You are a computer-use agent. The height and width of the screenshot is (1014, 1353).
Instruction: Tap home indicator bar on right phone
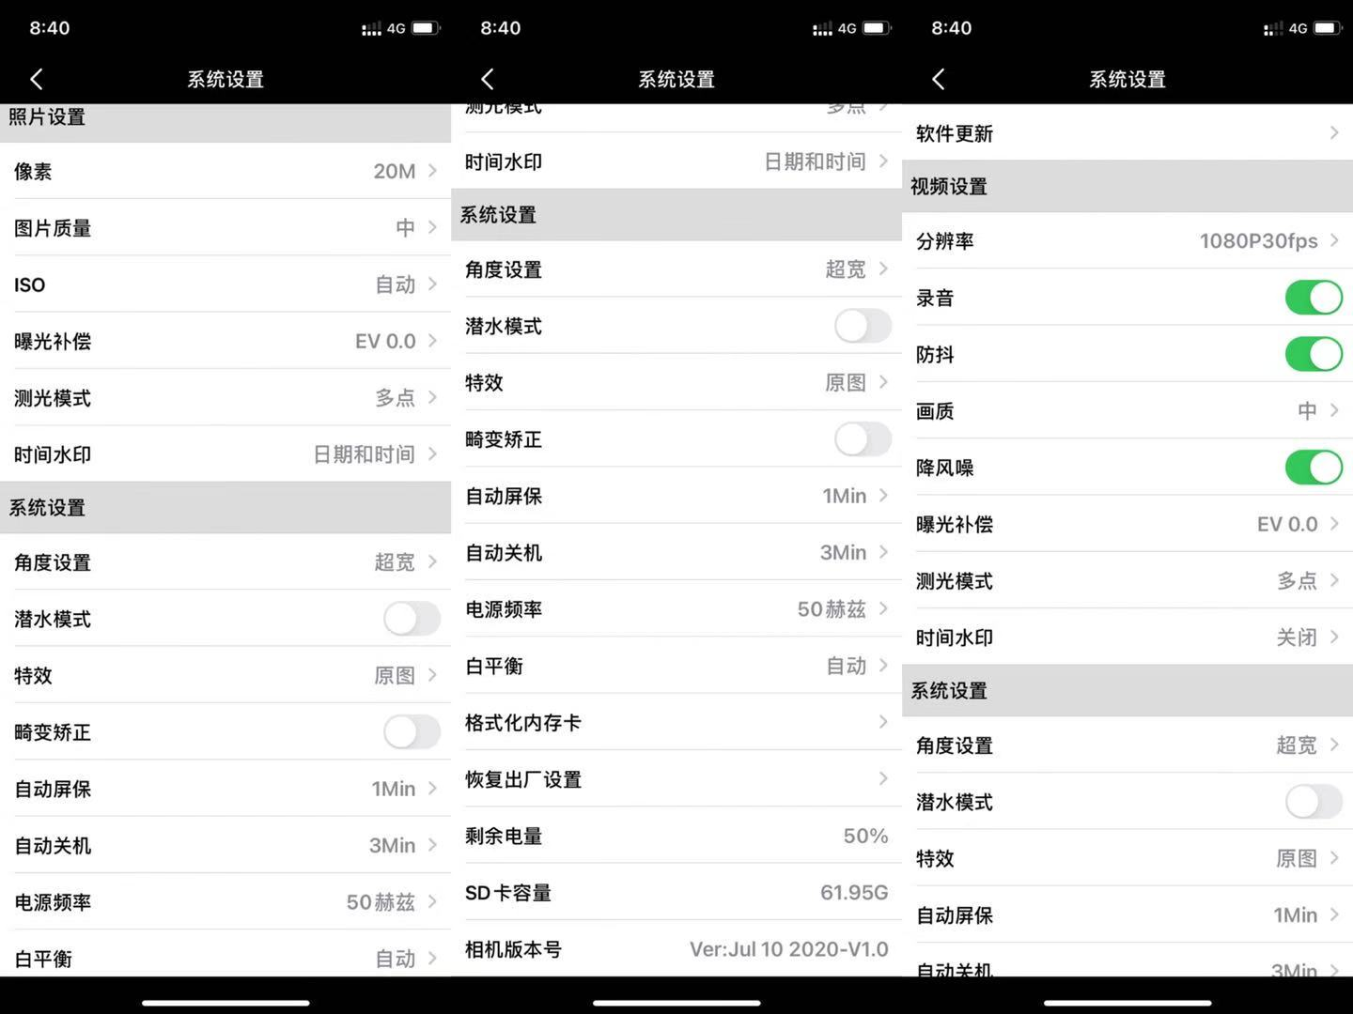pyautogui.click(x=1127, y=1003)
